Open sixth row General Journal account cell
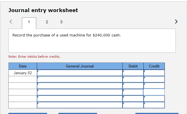Screen dimensions: 187x114 (80, 105)
